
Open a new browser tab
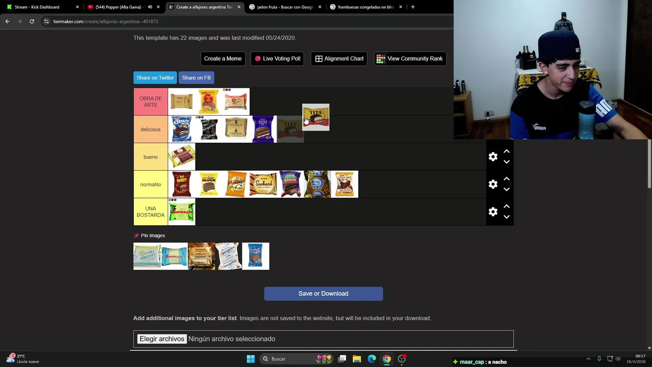tap(413, 7)
